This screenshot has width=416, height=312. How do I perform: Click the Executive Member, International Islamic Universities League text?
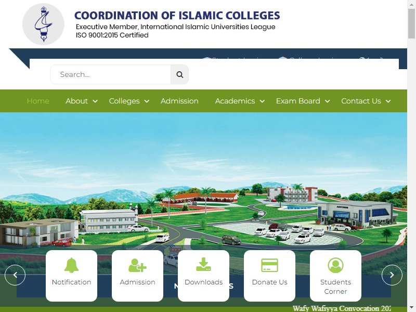click(x=175, y=27)
